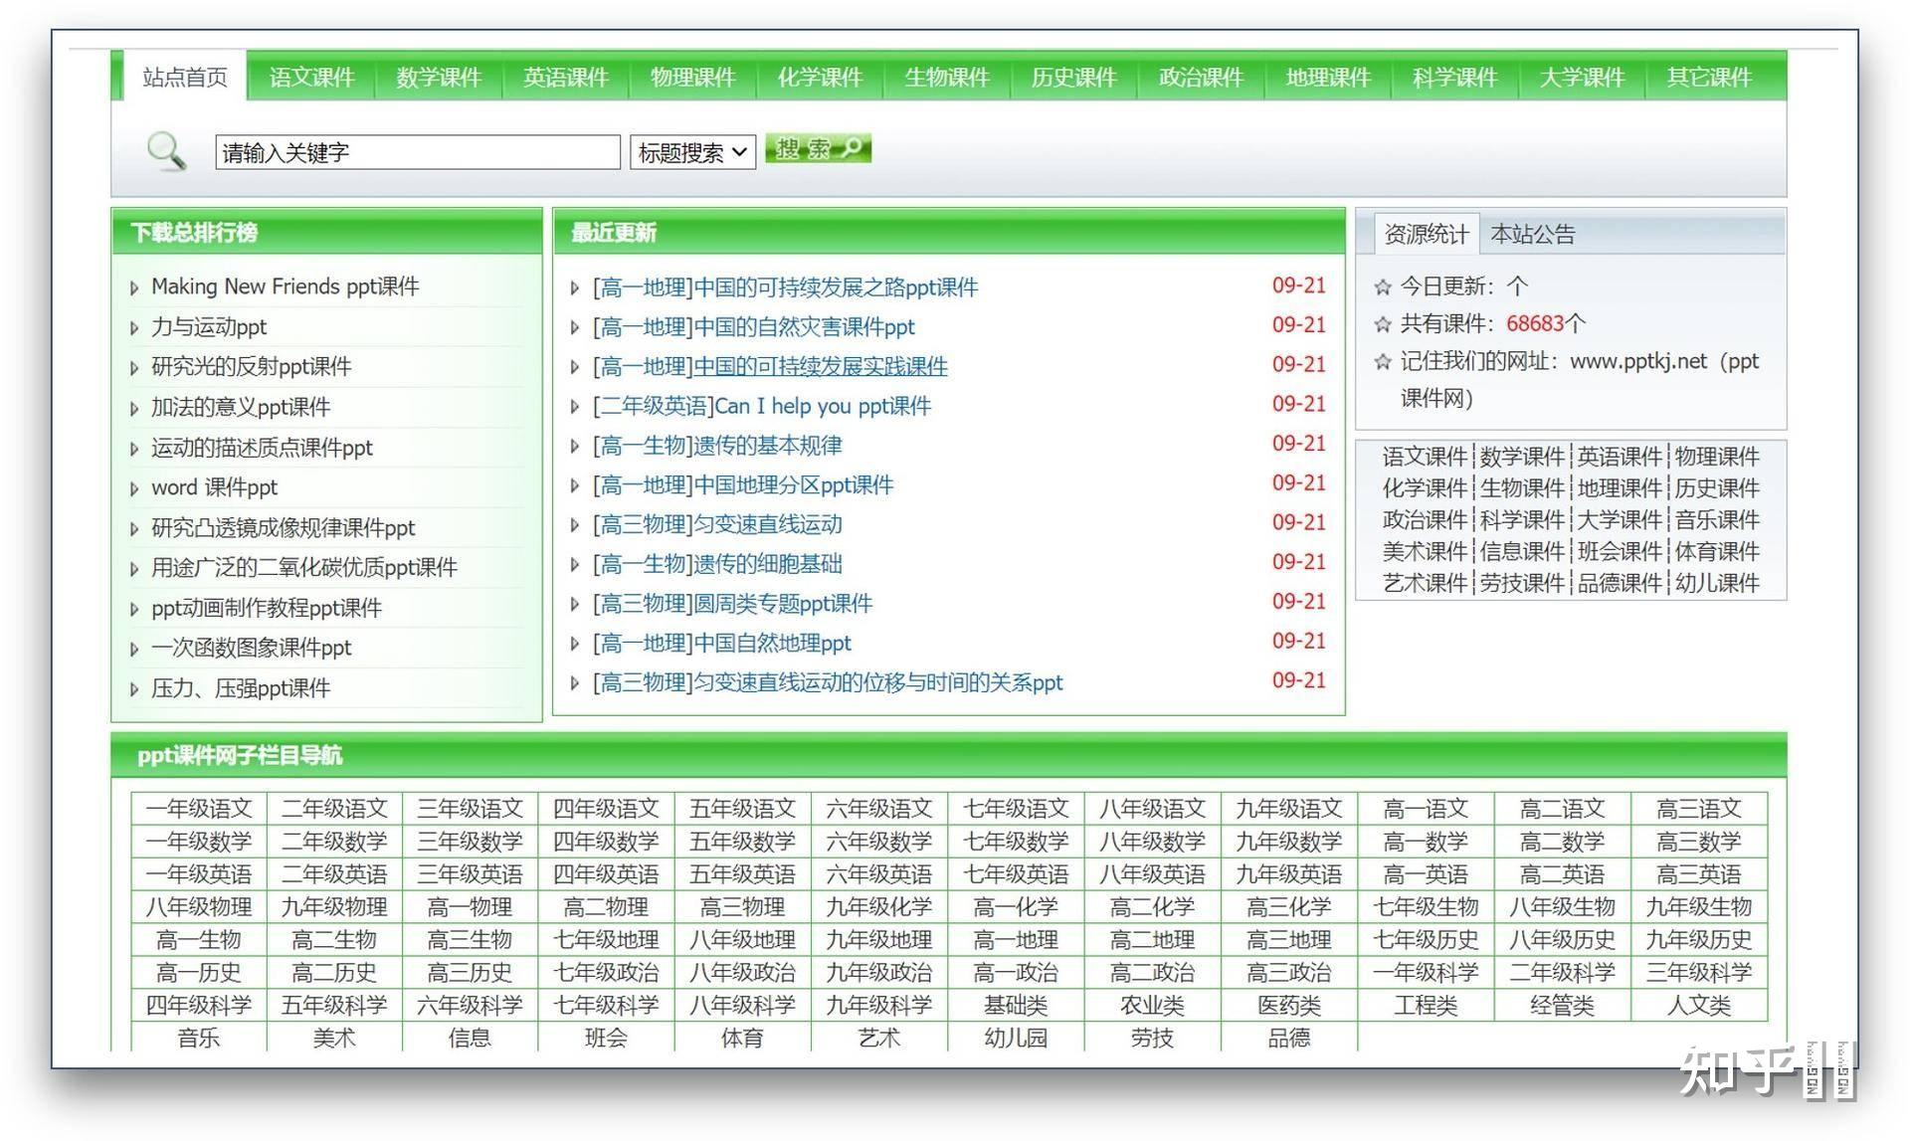Open the word 课件ppt link

pos(214,487)
